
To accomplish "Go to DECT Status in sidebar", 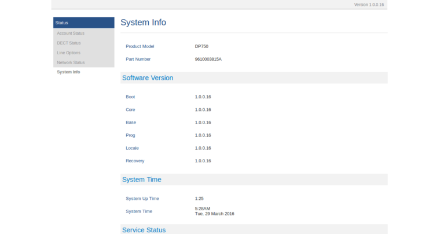I will pyautogui.click(x=68, y=43).
